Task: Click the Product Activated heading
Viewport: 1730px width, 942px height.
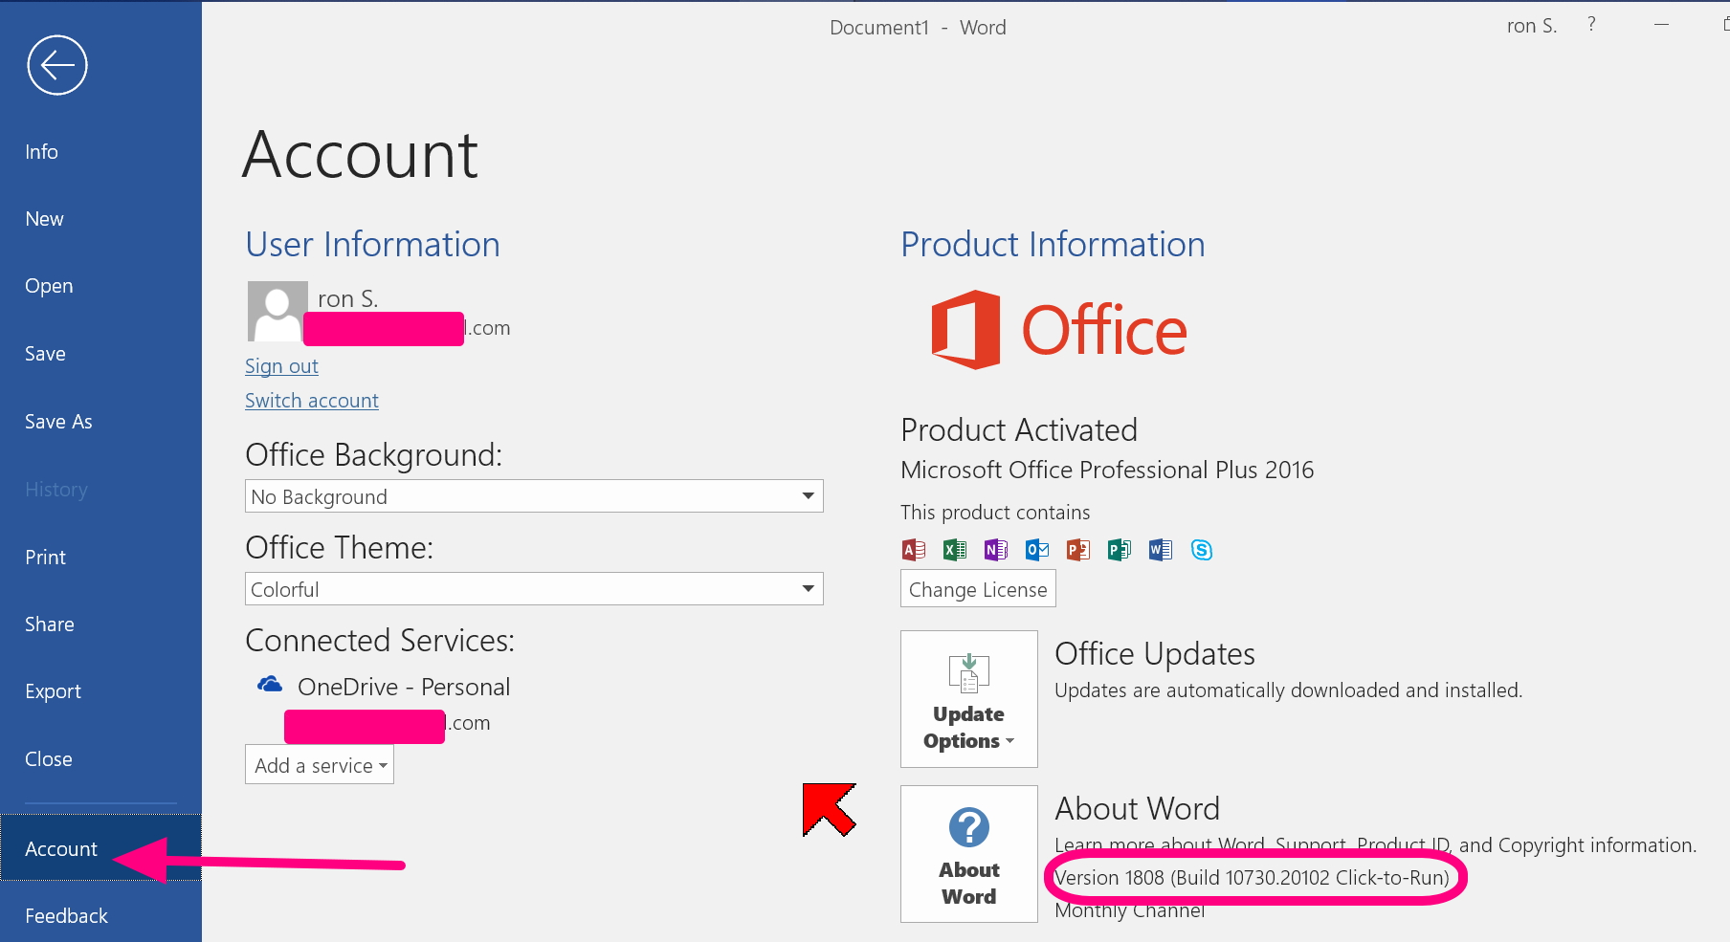Action: [1019, 430]
